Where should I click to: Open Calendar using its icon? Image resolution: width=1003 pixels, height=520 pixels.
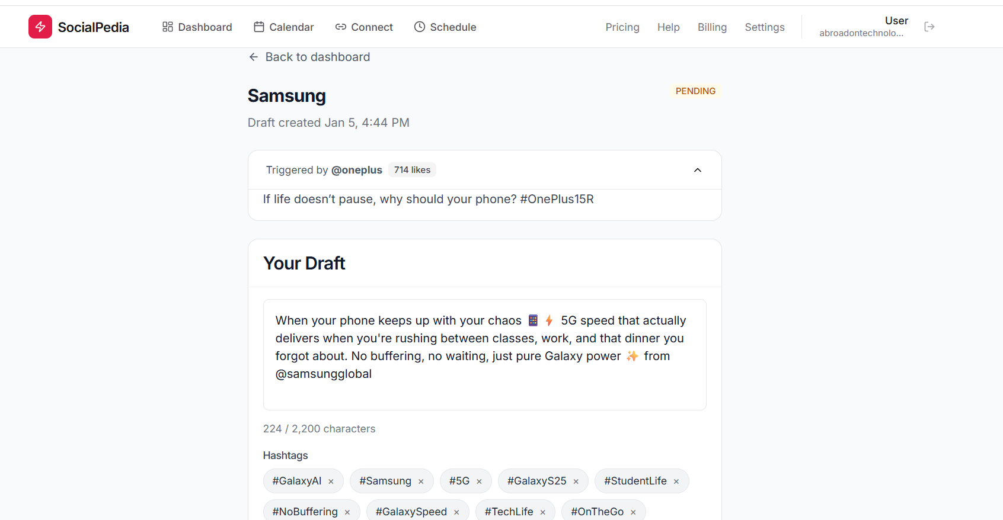coord(258,27)
